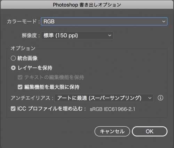The width and height of the screenshot is (174, 148).
Task: Expand the アートに最適 (スーパーサンプリング) dropdown
Action: point(104,98)
